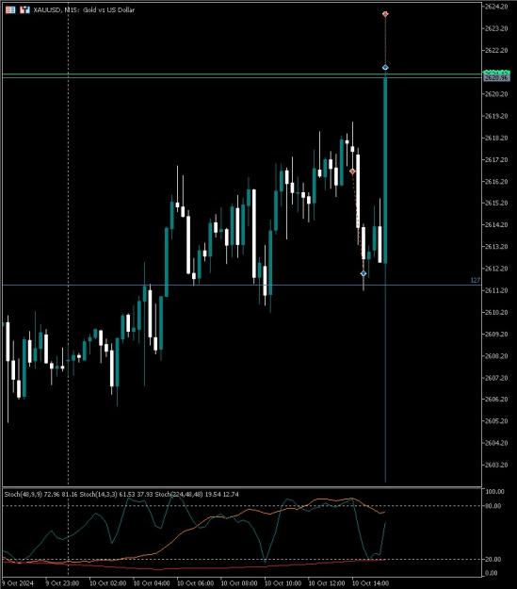Image resolution: width=517 pixels, height=589 pixels.
Task: Click the 2623.20 price scale label
Action: point(496,28)
